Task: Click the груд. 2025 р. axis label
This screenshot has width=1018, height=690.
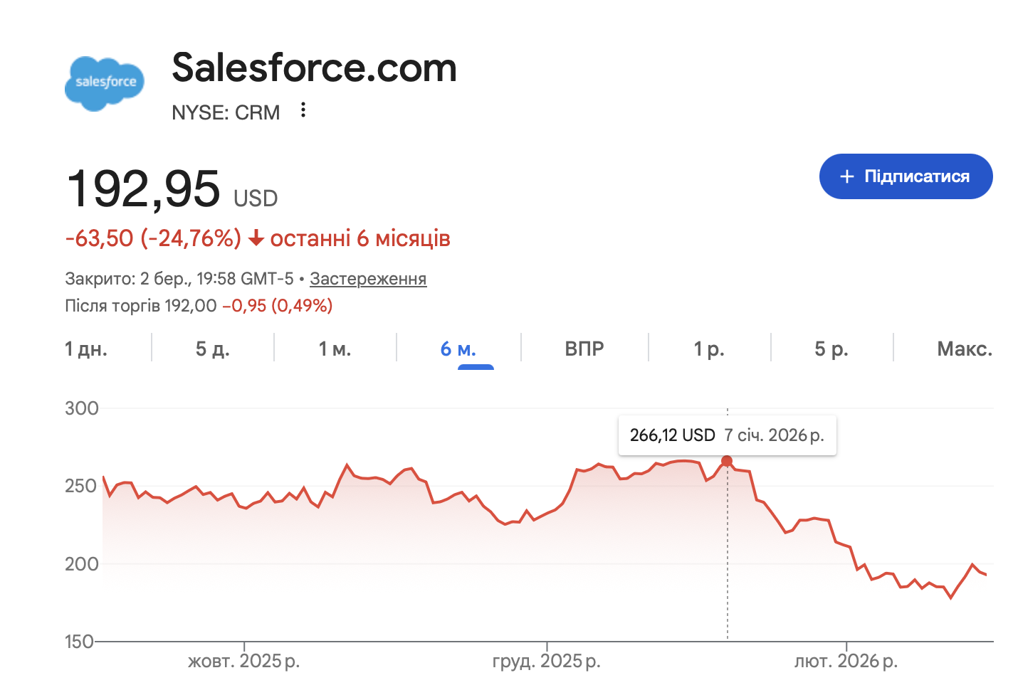Action: coord(546,661)
